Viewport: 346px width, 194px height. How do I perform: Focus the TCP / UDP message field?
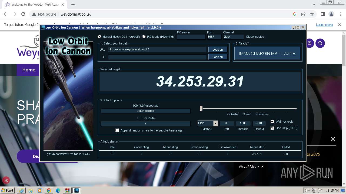(x=145, y=111)
